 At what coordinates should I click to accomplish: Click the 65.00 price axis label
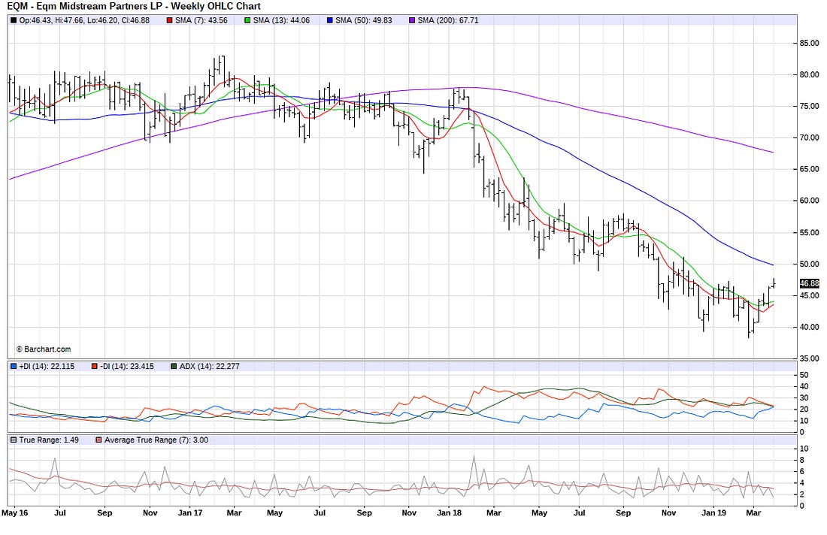(x=809, y=170)
